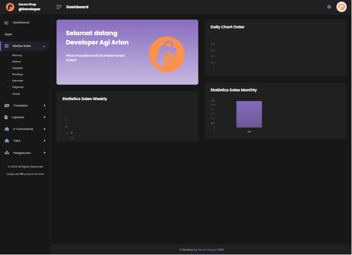Toggle the light/dark theme sun icon
Screen dimensions: 352x255
point(329,7)
